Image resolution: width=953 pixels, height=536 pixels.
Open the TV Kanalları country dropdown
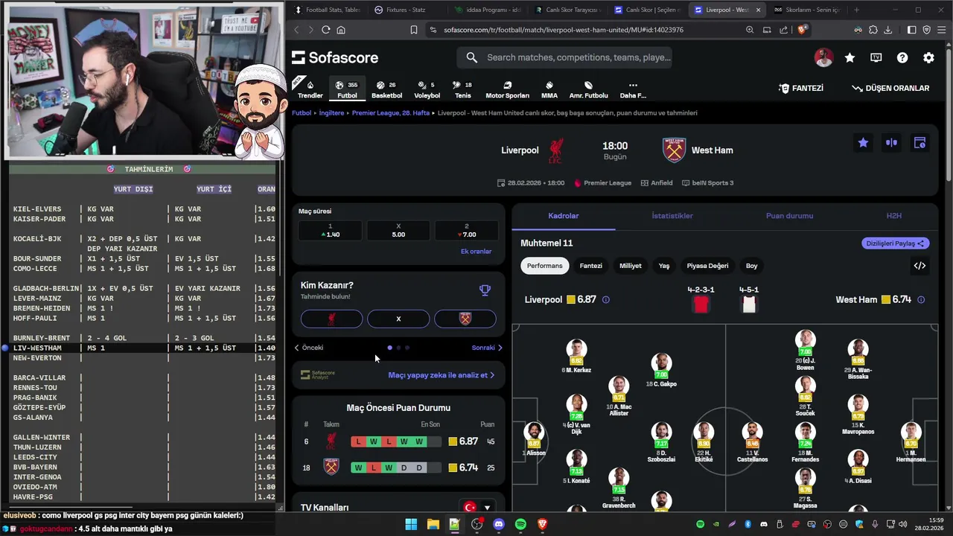pos(477,508)
